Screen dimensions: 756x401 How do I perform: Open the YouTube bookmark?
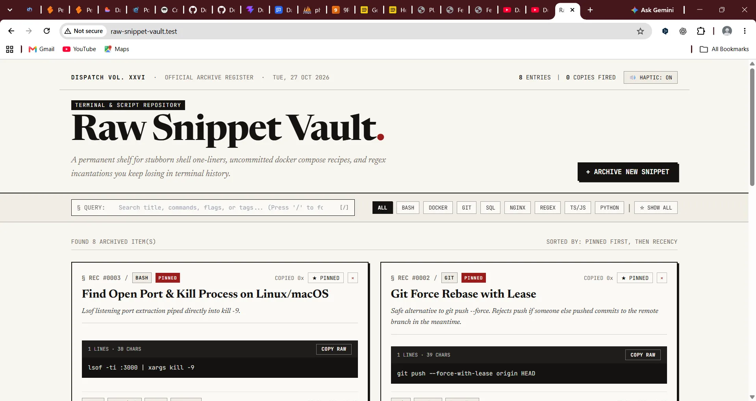point(79,49)
